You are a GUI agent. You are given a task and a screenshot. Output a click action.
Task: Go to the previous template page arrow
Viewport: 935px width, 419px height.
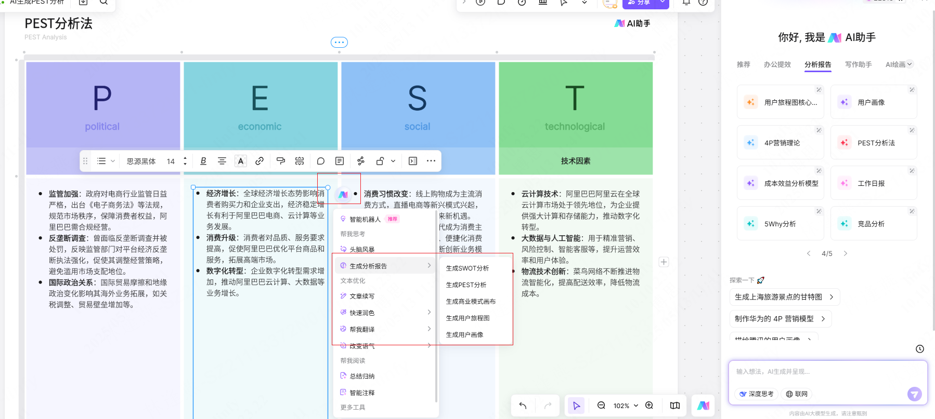pyautogui.click(x=809, y=253)
